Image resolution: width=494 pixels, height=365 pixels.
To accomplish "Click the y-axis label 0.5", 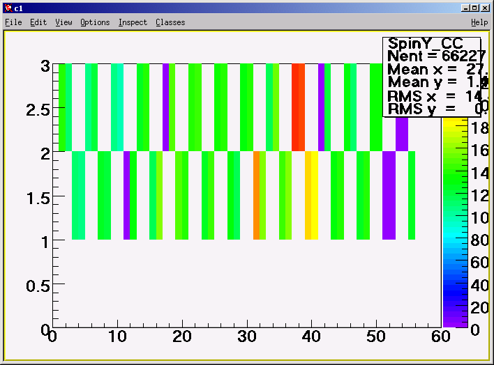I will (38, 286).
